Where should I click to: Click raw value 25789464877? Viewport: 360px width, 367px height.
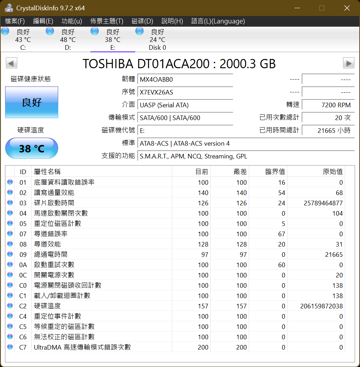(x=323, y=203)
